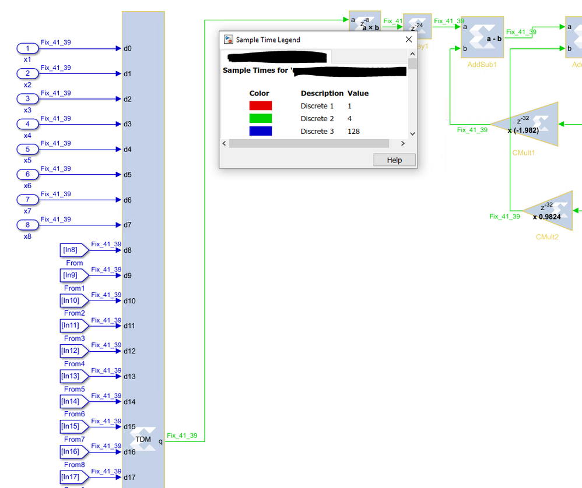The height and width of the screenshot is (488, 582).
Task: Click the Discrete 2 description text
Action: 317,119
